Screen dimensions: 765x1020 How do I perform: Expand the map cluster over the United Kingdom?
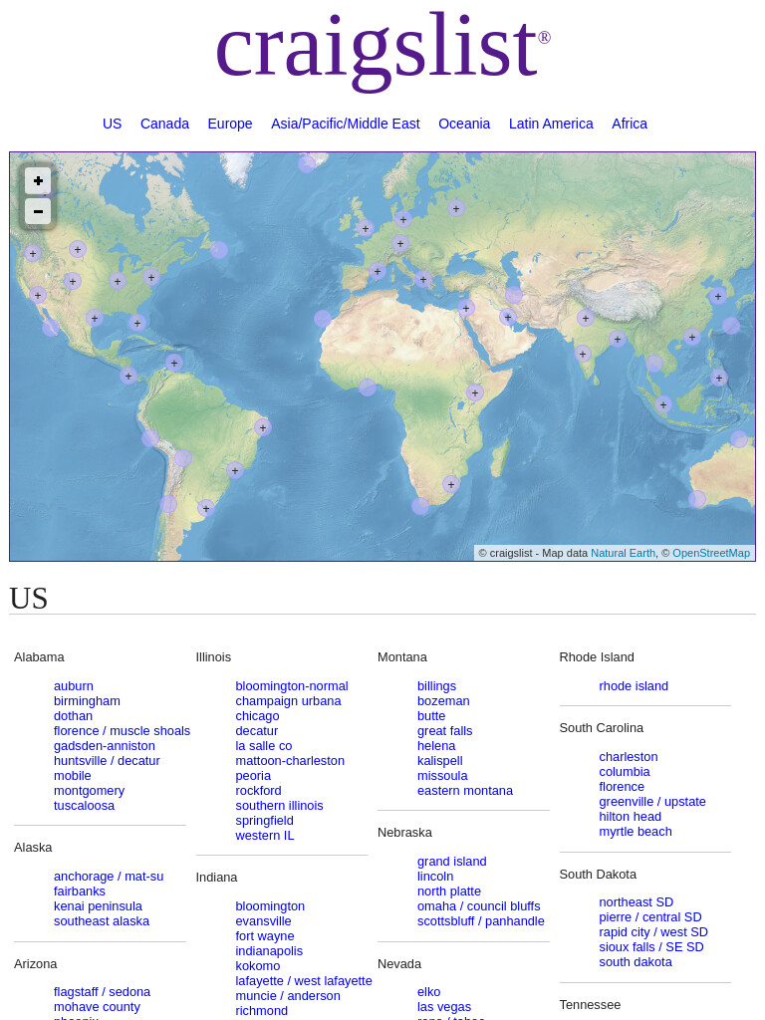[x=366, y=228]
